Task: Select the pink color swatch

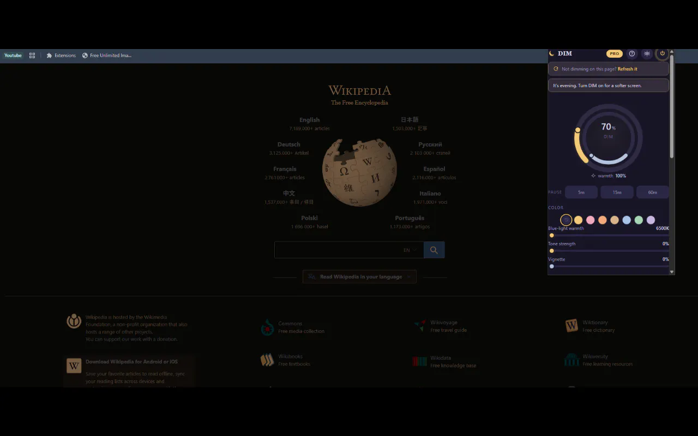Action: [591, 220]
